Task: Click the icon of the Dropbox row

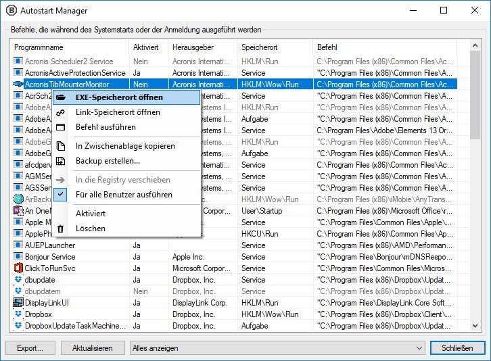Action: [x=18, y=314]
